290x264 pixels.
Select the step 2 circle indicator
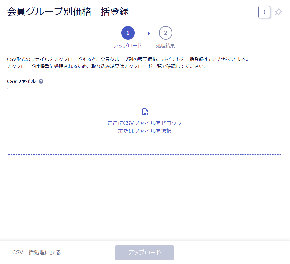pyautogui.click(x=165, y=33)
